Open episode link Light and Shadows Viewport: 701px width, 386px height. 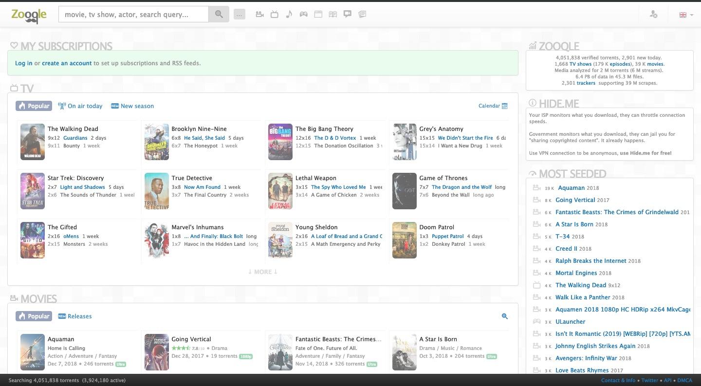[83, 187]
